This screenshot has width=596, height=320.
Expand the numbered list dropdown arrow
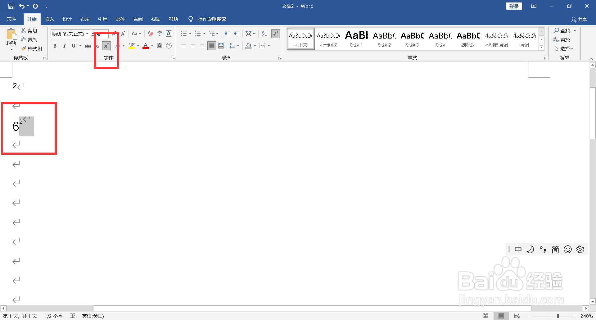(x=204, y=34)
